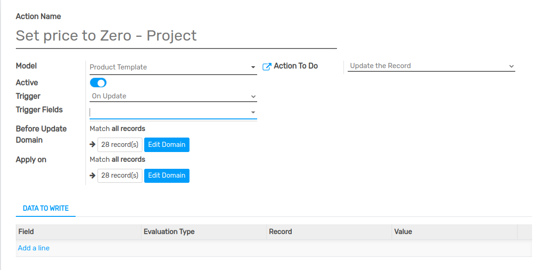Screen dimensions: 547x270
Task: Click Edit Domain for Apply on
Action: click(x=167, y=175)
